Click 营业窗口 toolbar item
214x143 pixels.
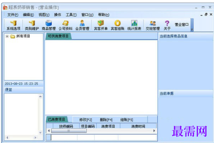(182, 25)
